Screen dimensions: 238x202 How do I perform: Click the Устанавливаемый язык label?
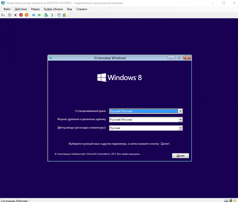tap(90, 111)
